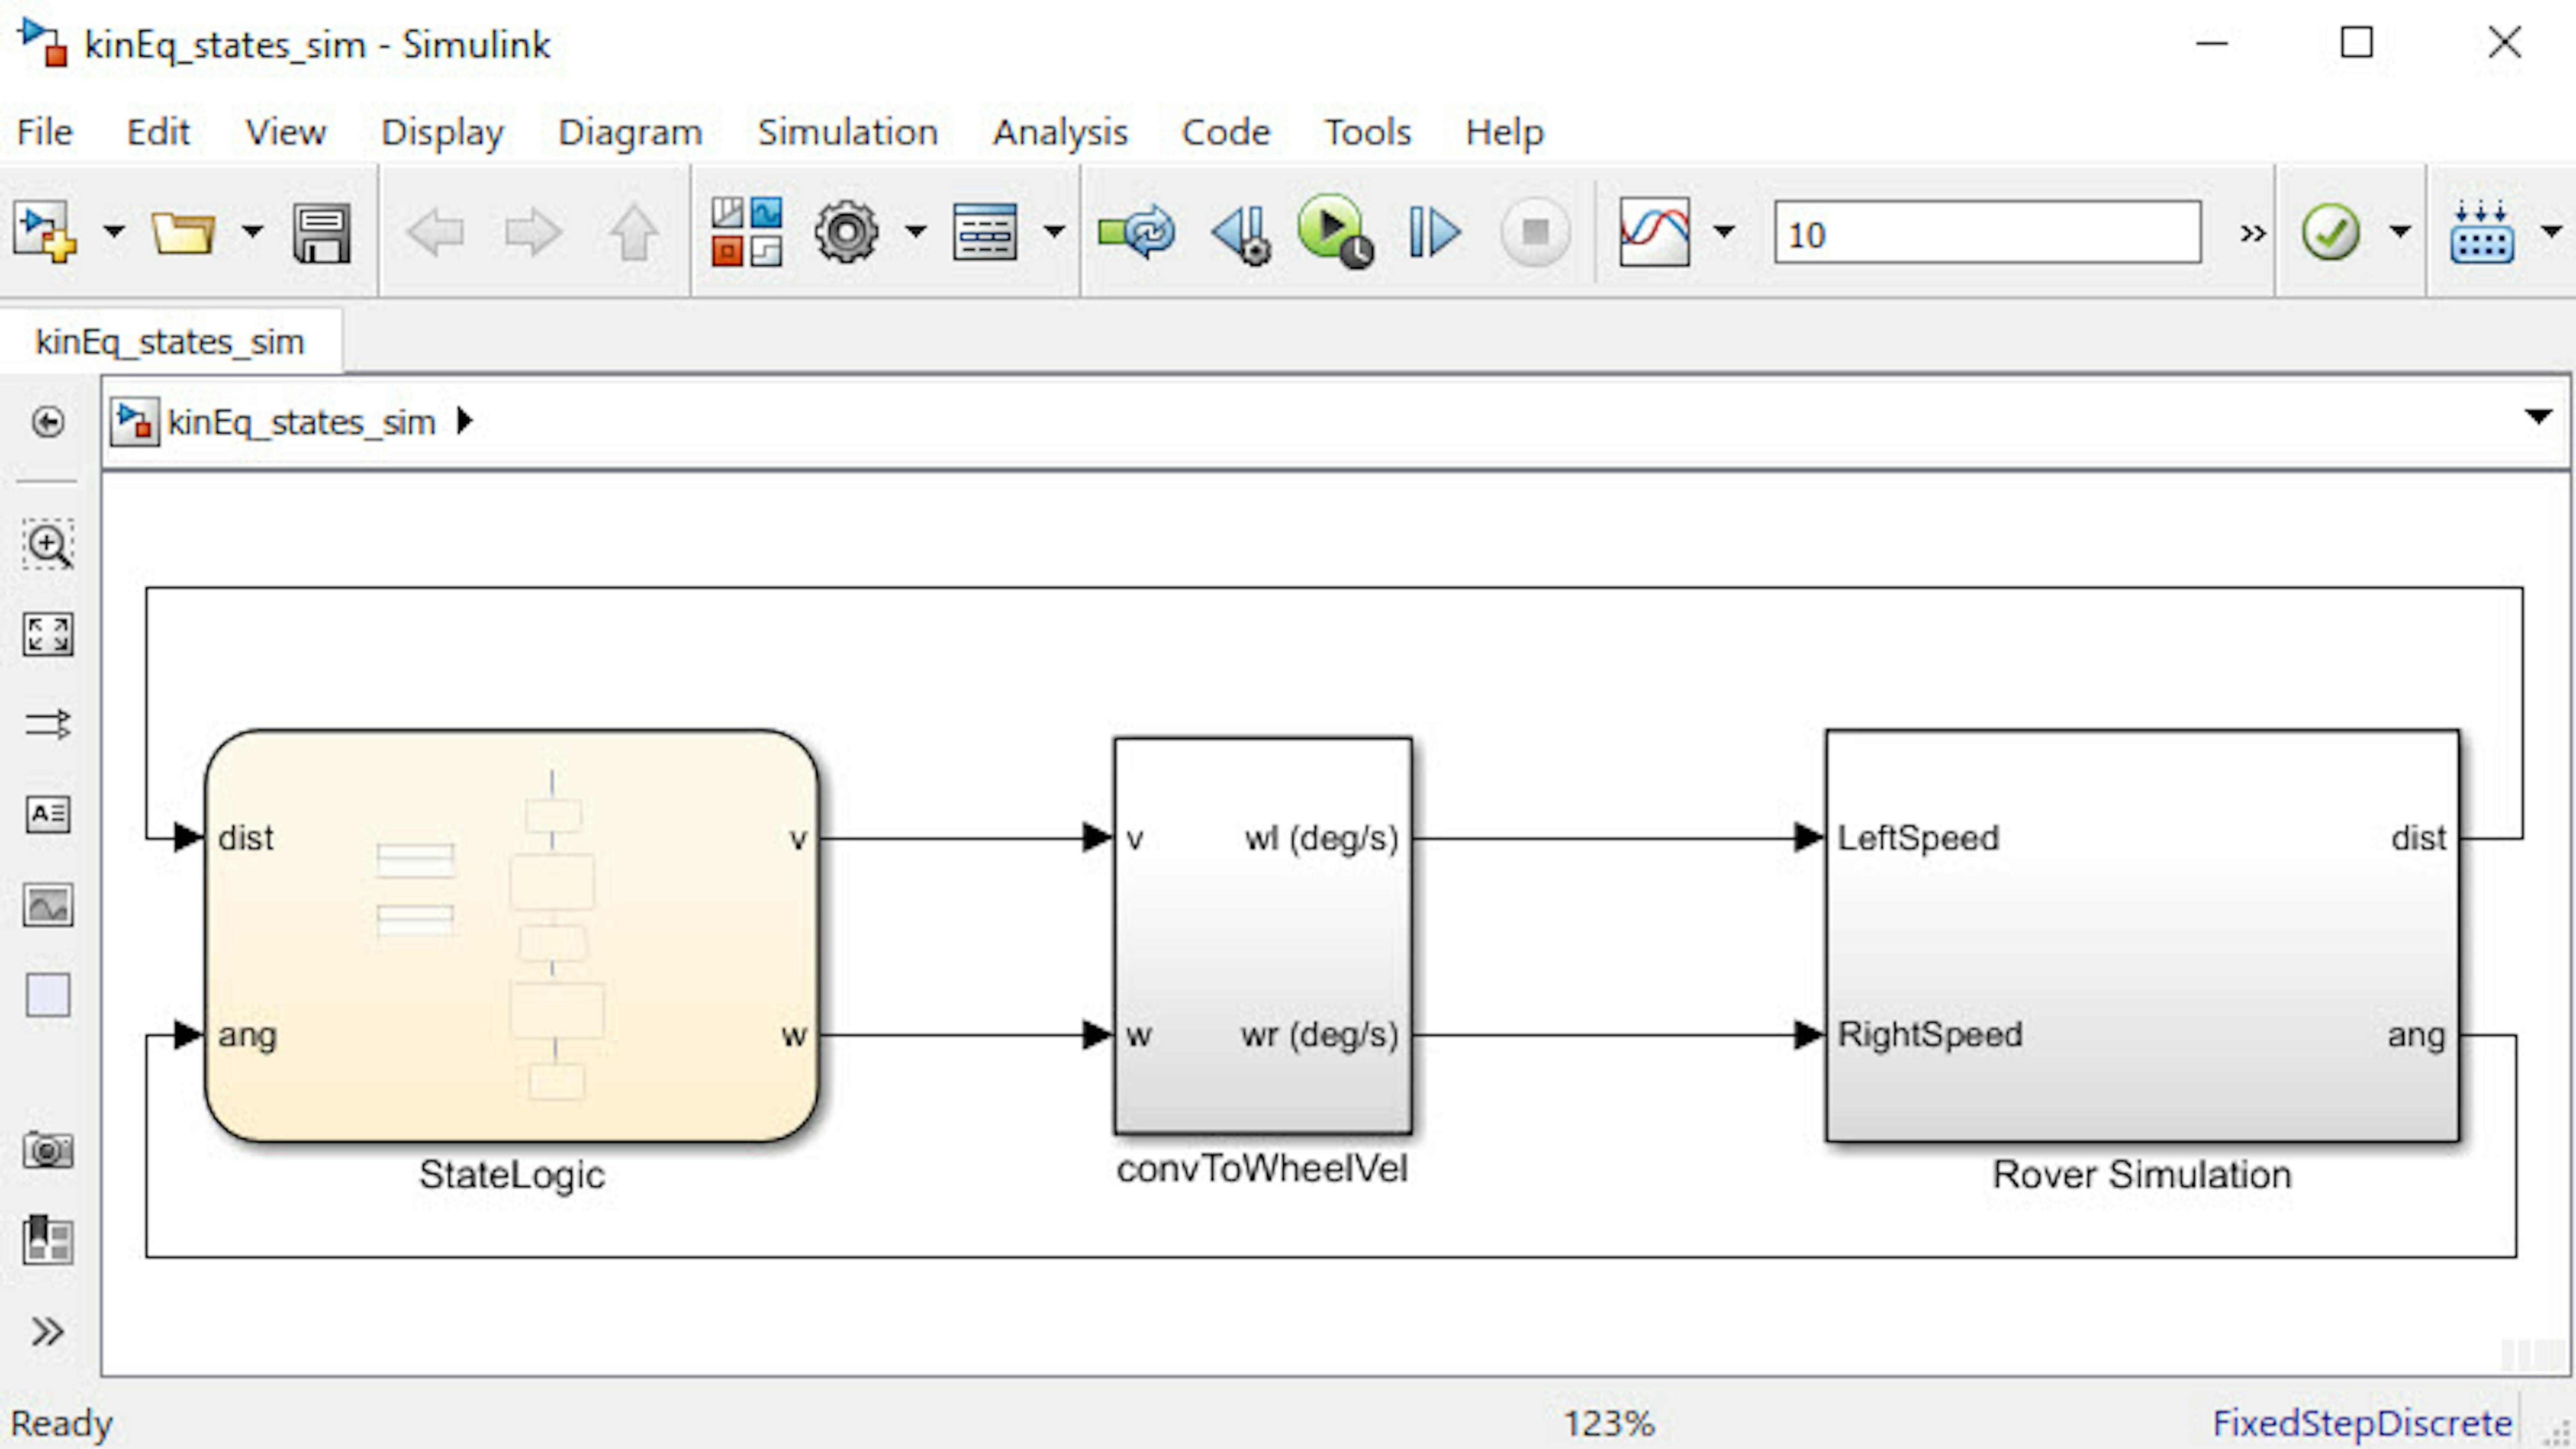Screen dimensions: 2576x1449
Task: Open the Diagram menu
Action: (x=630, y=132)
